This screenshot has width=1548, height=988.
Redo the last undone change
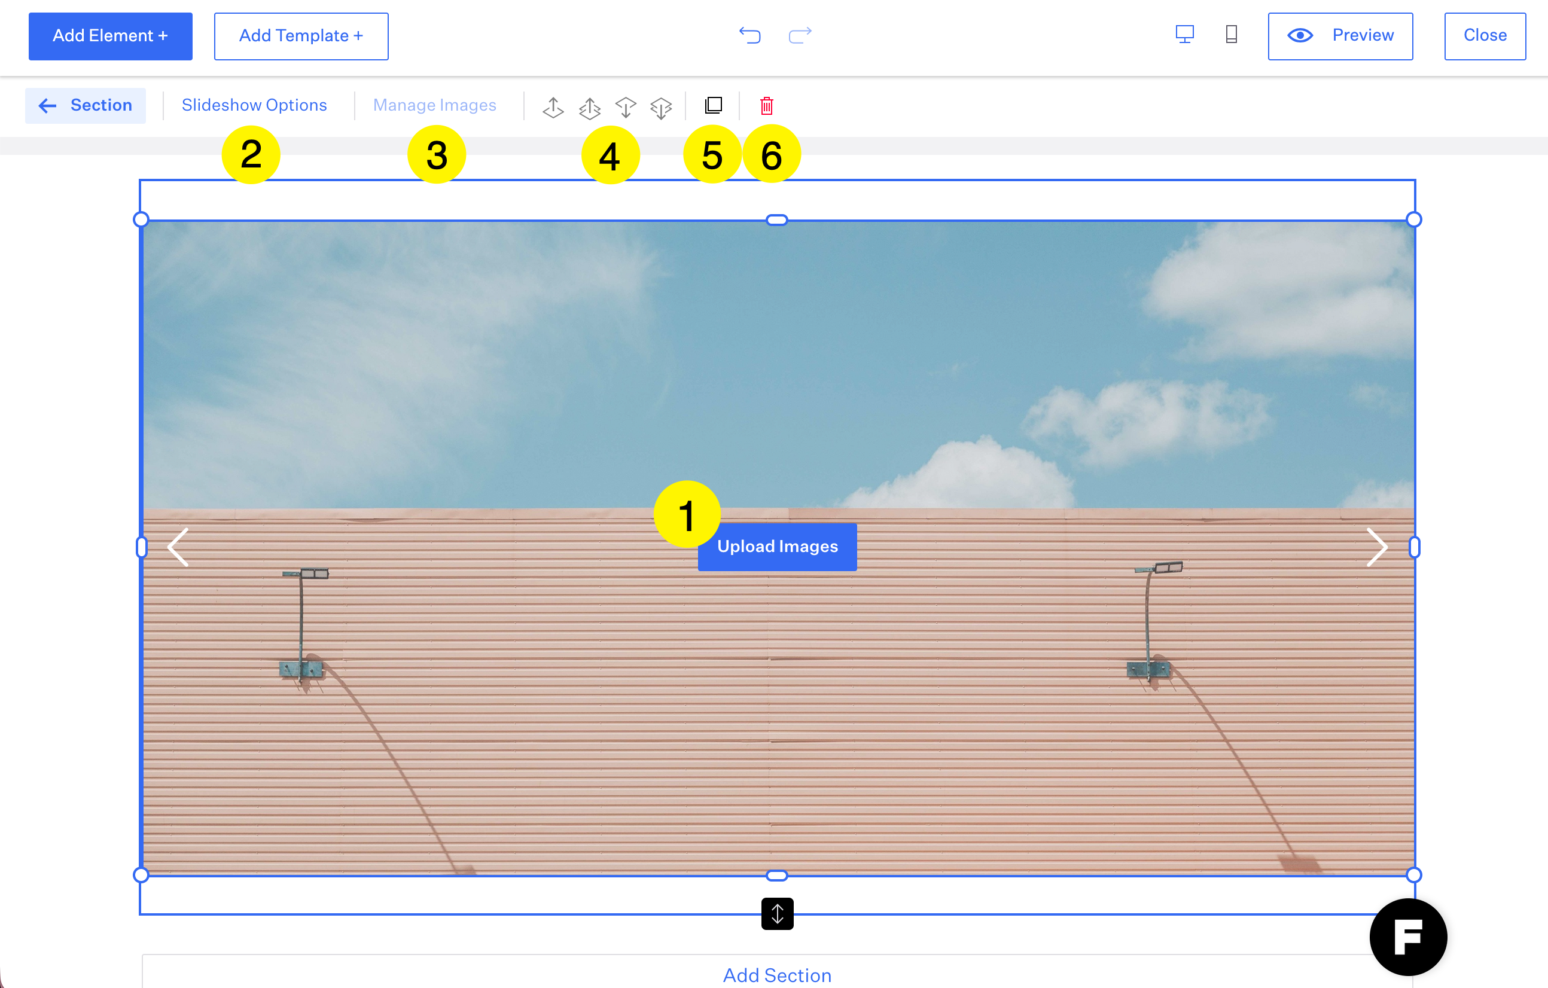800,35
